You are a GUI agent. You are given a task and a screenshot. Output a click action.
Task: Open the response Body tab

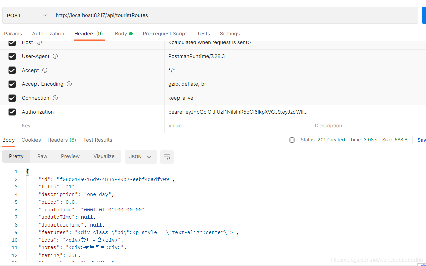(x=8, y=140)
